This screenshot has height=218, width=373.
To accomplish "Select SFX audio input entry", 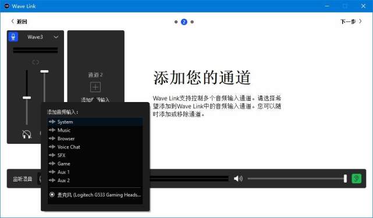I will (95, 155).
